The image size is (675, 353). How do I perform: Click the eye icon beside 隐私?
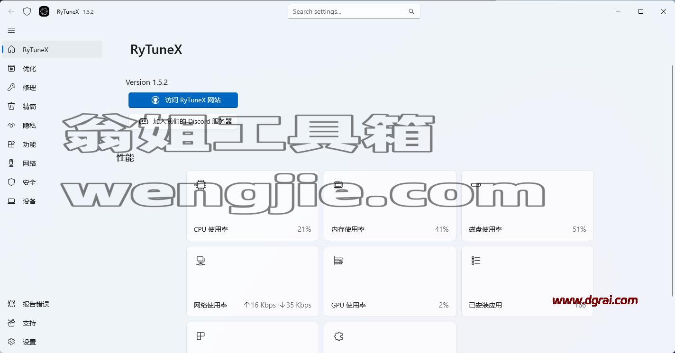11,125
